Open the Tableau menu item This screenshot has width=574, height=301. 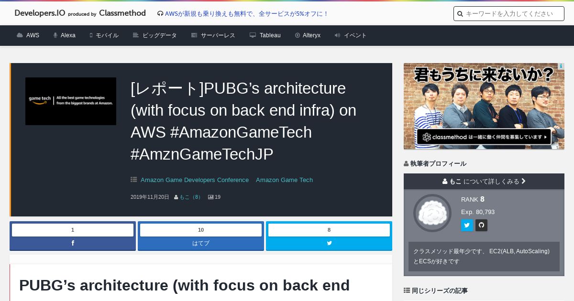265,35
